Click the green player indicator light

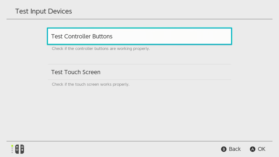coord(12,146)
